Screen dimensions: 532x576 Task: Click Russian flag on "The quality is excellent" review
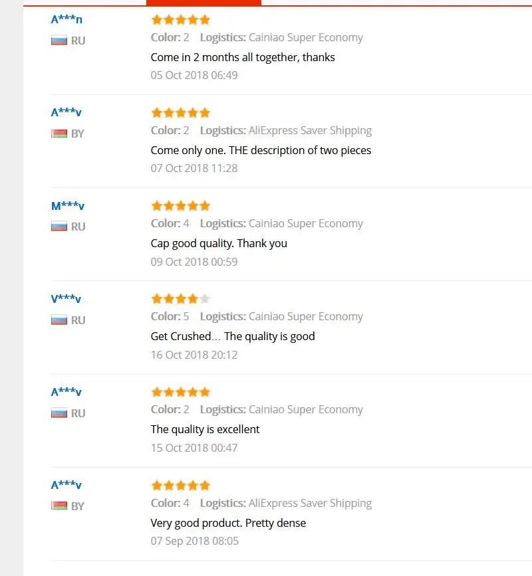[x=59, y=413]
